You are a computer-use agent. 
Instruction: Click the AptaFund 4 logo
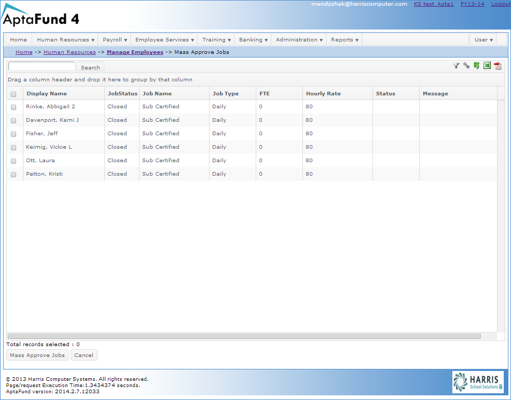point(40,16)
